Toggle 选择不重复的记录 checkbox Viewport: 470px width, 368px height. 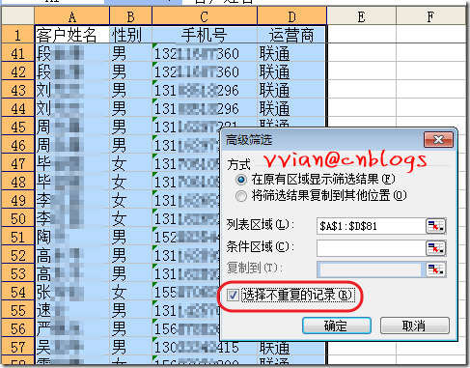click(x=233, y=295)
